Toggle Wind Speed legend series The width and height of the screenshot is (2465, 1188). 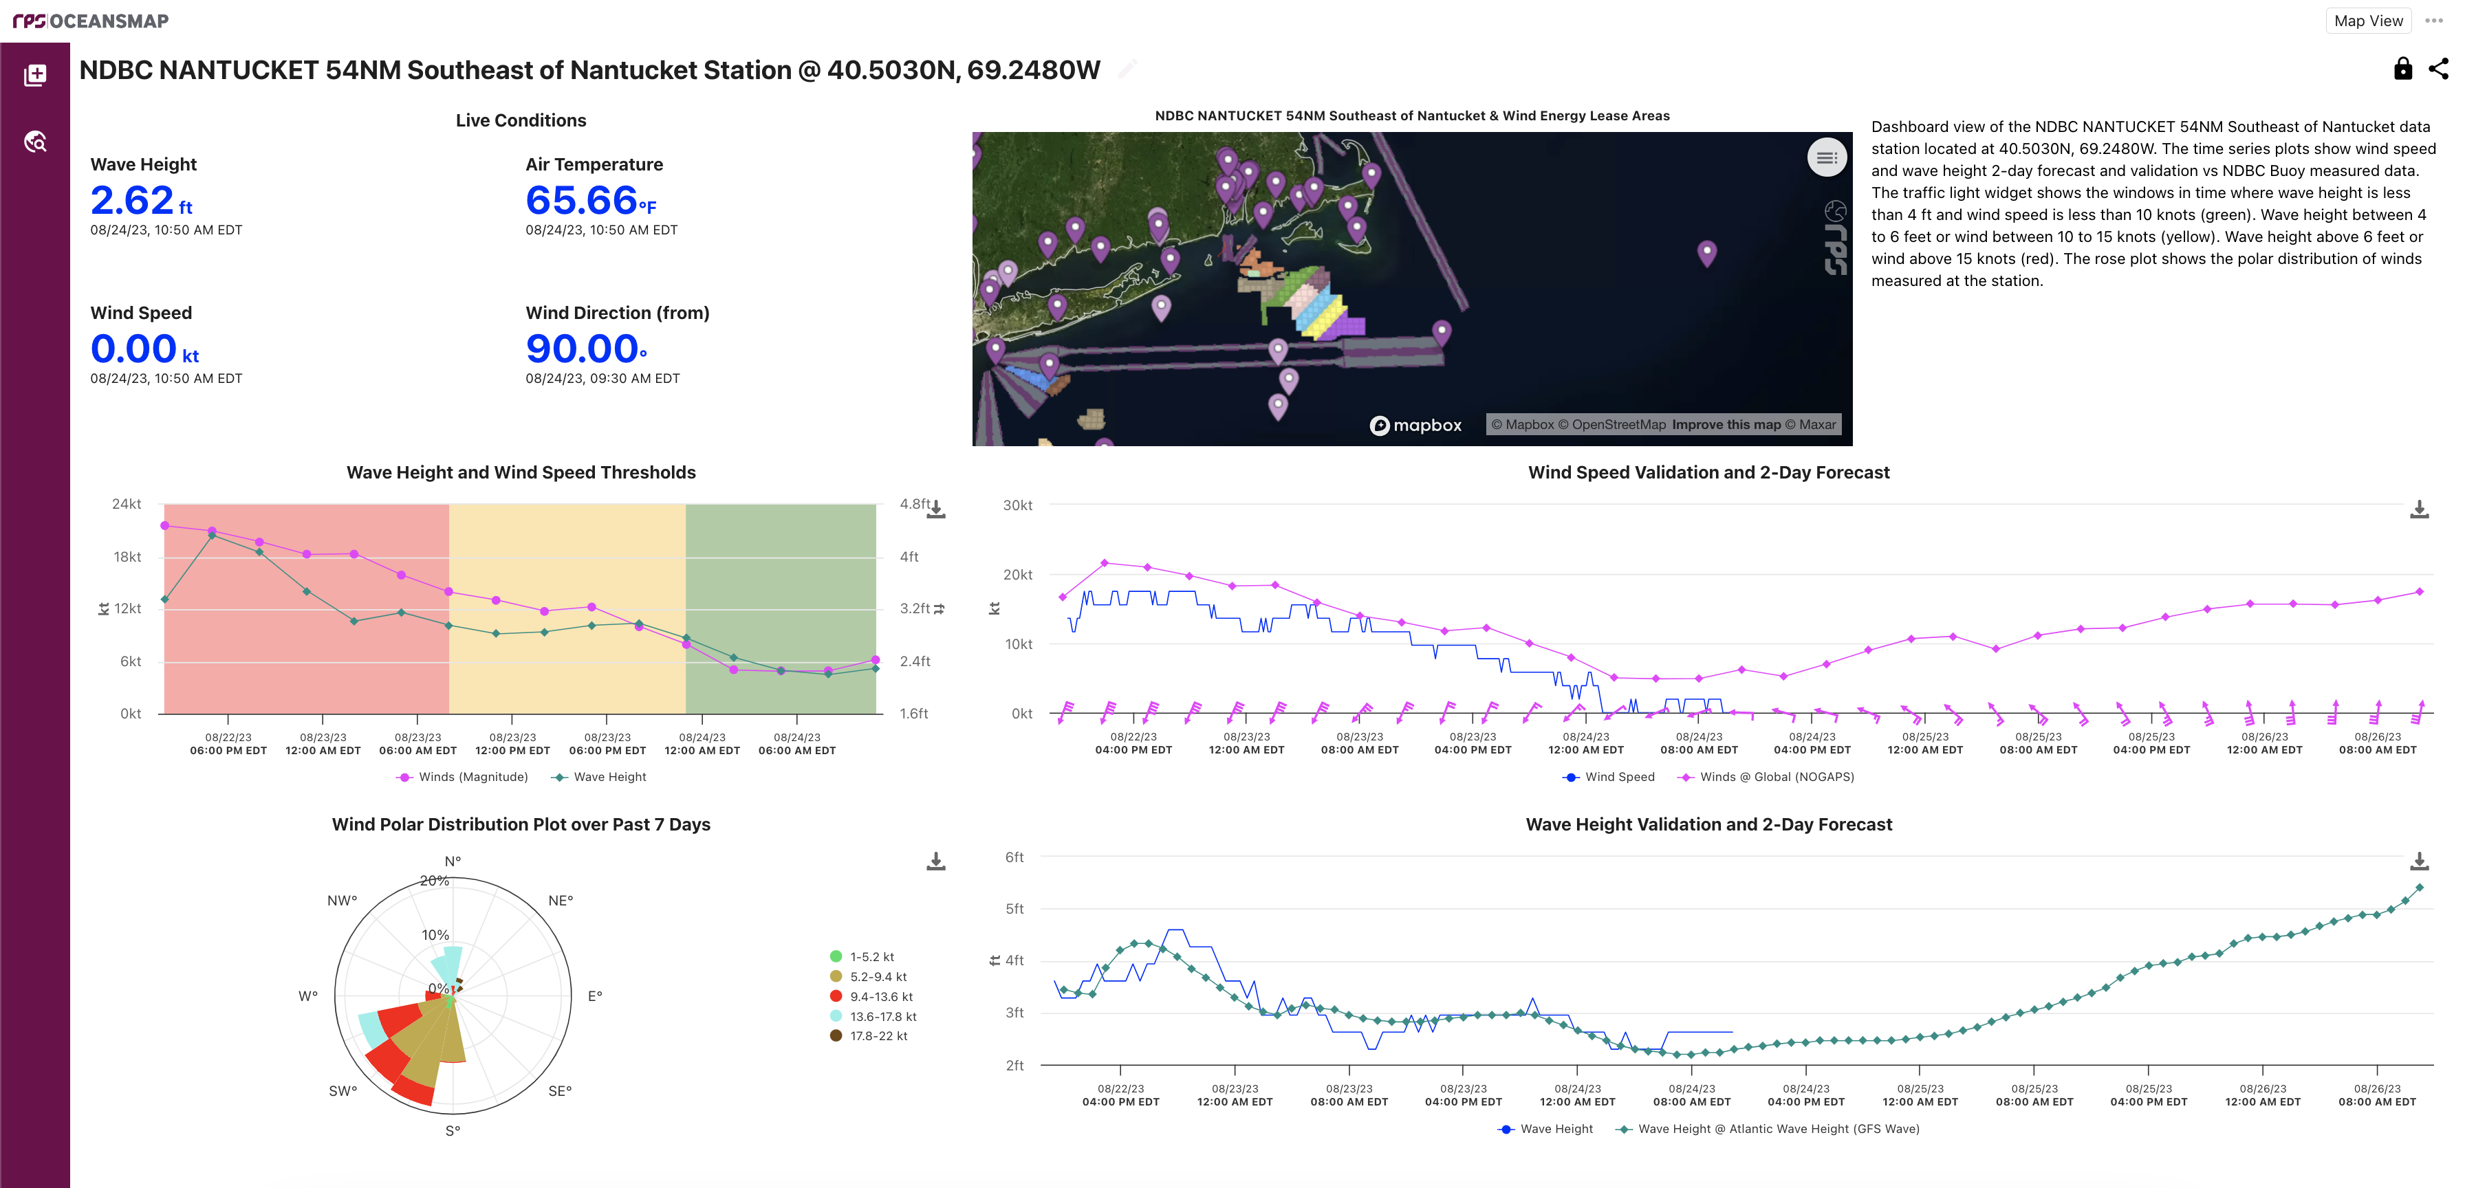pos(1607,777)
